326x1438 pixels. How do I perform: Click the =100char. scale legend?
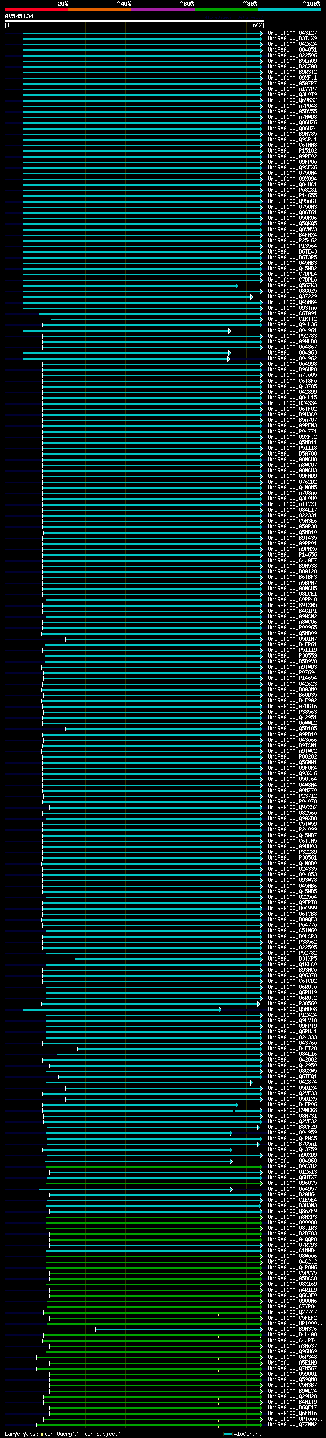tap(242, 1433)
